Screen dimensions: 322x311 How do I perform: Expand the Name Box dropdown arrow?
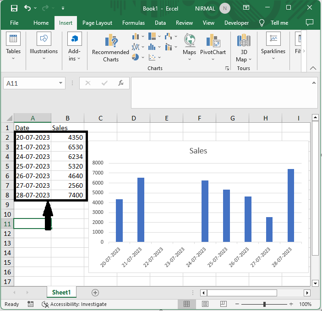(x=61, y=83)
